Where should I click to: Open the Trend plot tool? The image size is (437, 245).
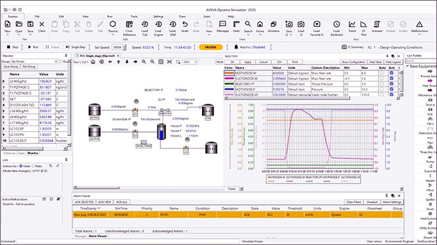pos(352,27)
